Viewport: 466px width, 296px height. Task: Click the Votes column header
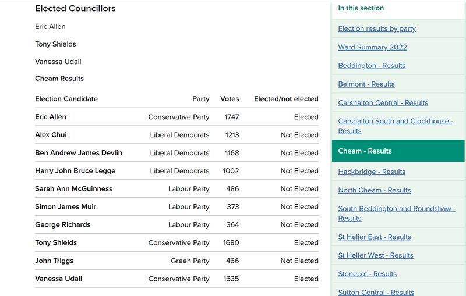(230, 99)
